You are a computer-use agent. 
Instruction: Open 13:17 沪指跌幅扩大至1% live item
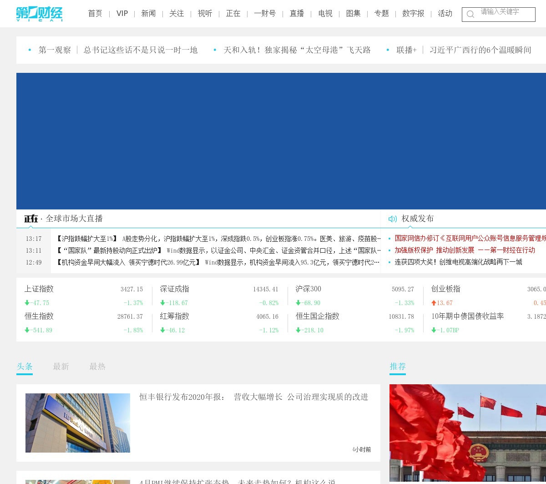pyautogui.click(x=218, y=239)
